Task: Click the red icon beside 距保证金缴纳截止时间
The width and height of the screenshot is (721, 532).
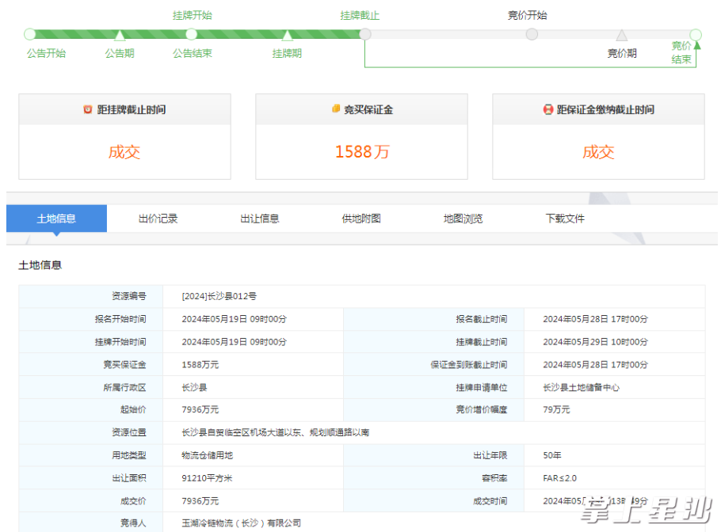Action: (548, 109)
